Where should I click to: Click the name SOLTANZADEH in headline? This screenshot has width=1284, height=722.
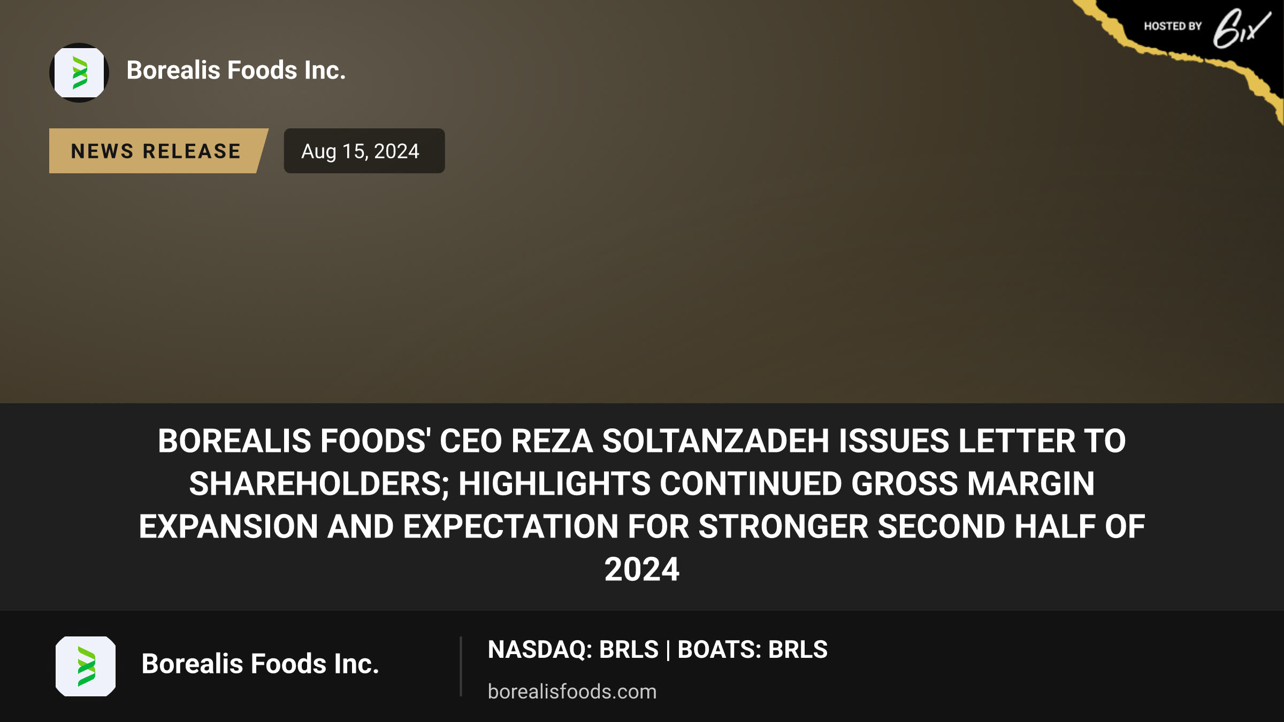tap(716, 441)
